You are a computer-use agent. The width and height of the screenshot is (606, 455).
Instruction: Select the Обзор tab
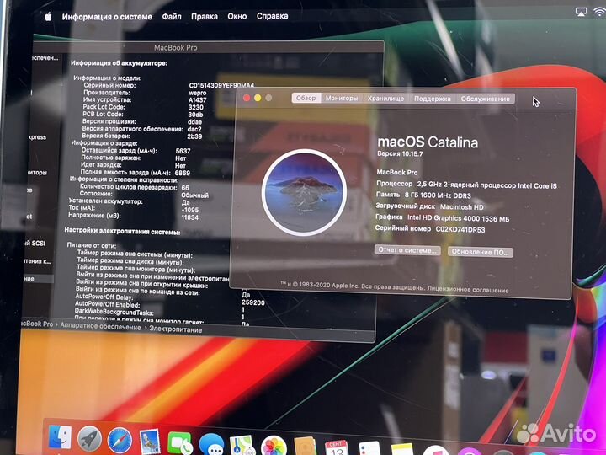306,99
